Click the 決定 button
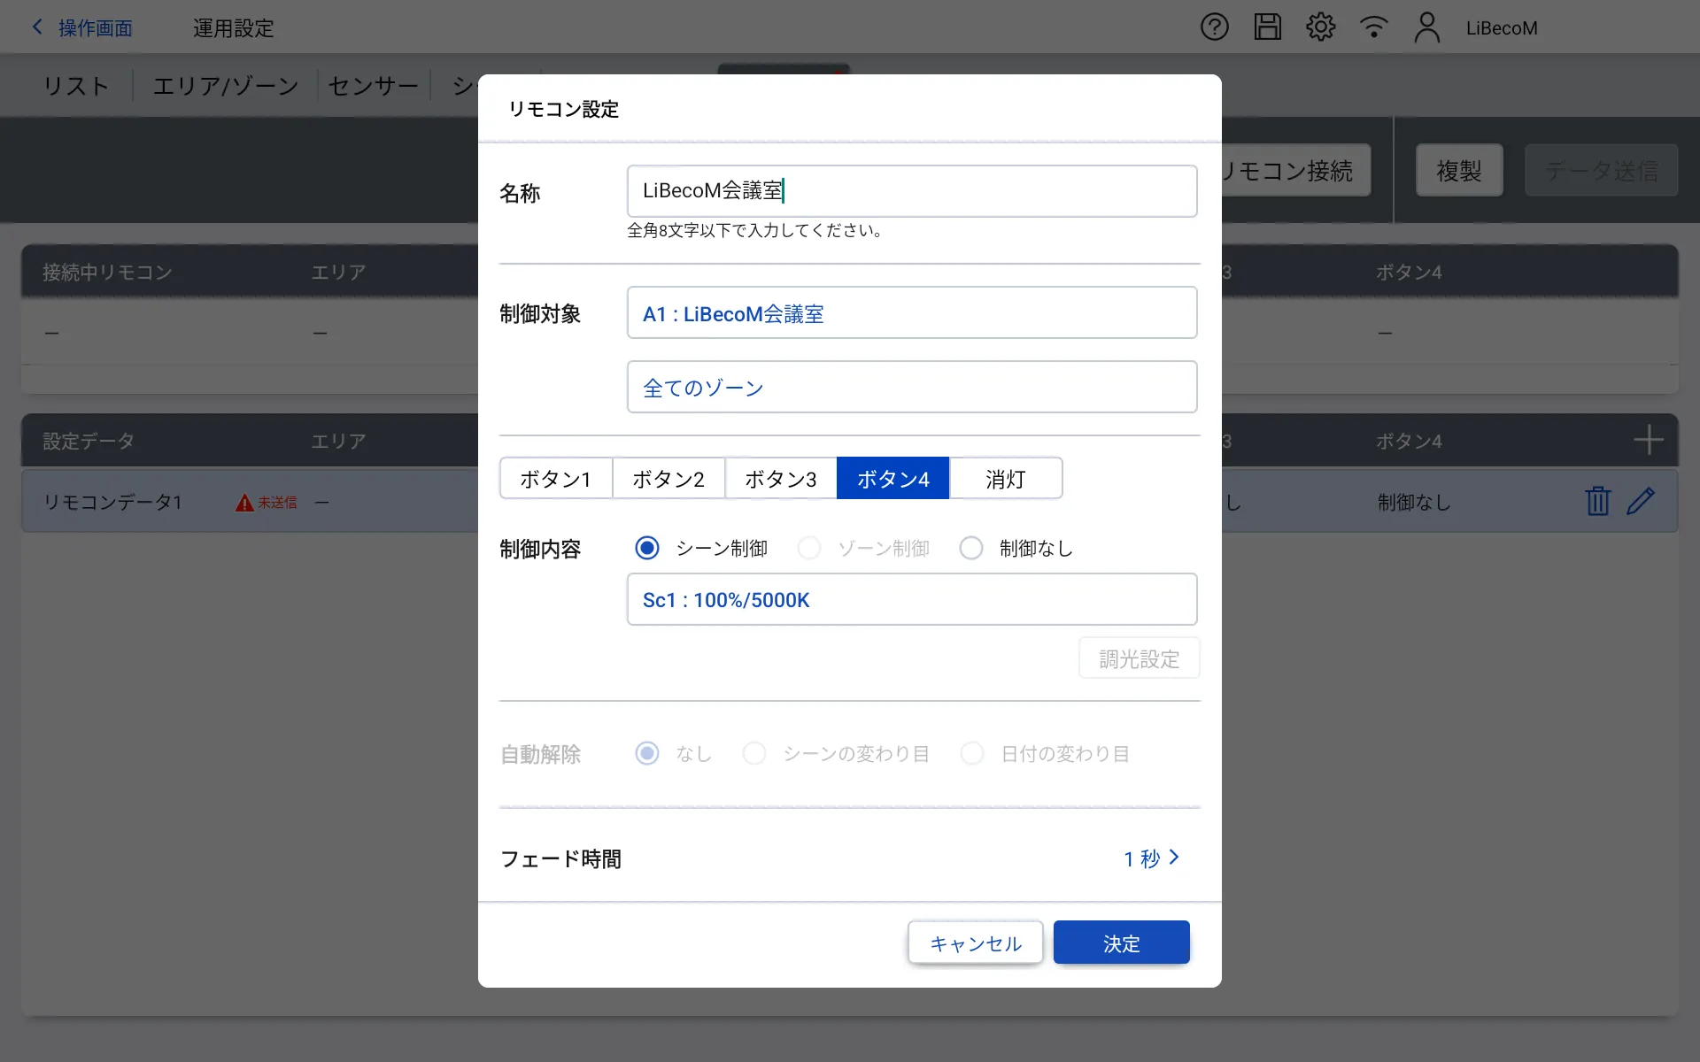The width and height of the screenshot is (1700, 1062). (1121, 943)
